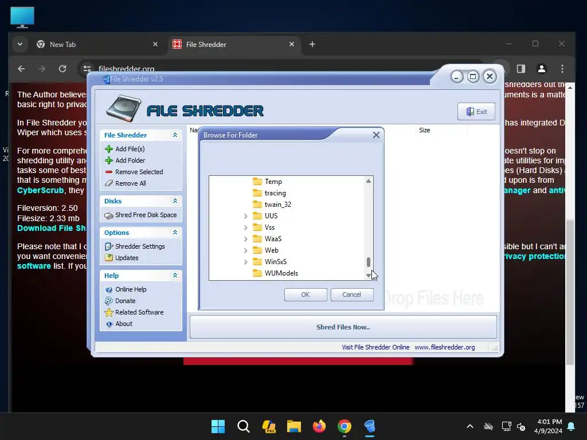Cancel the Browse For Folder dialog
587x440 pixels.
click(x=352, y=294)
